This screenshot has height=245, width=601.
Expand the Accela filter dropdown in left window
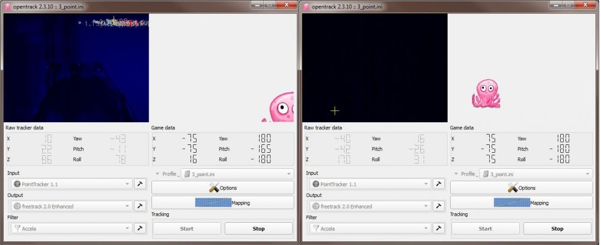71,228
